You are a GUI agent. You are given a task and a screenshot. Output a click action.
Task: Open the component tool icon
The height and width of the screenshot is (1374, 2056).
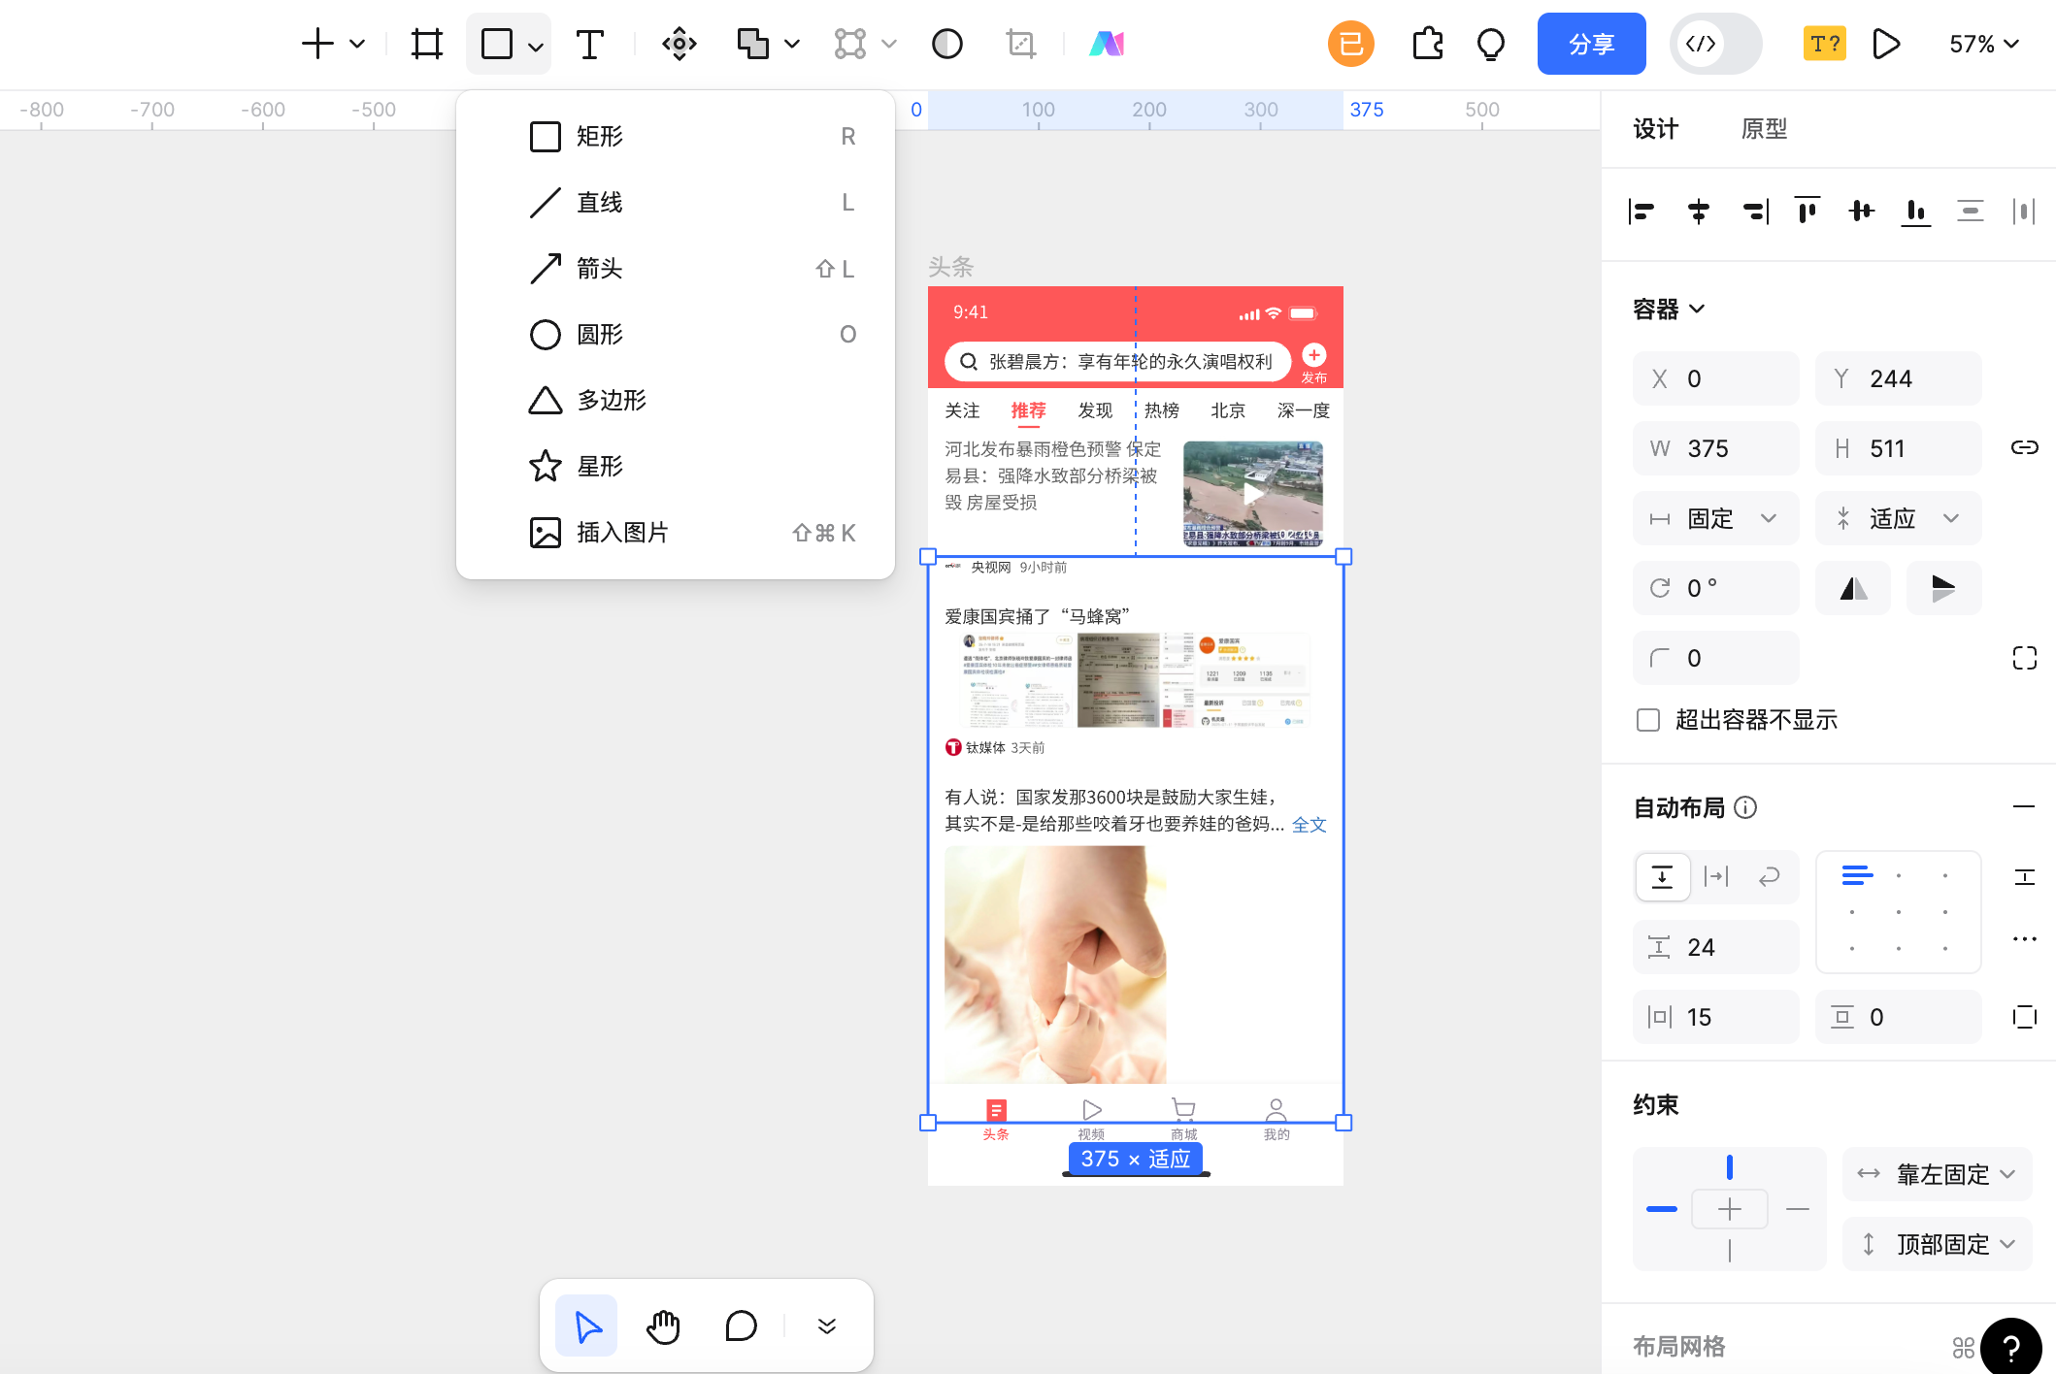(679, 44)
